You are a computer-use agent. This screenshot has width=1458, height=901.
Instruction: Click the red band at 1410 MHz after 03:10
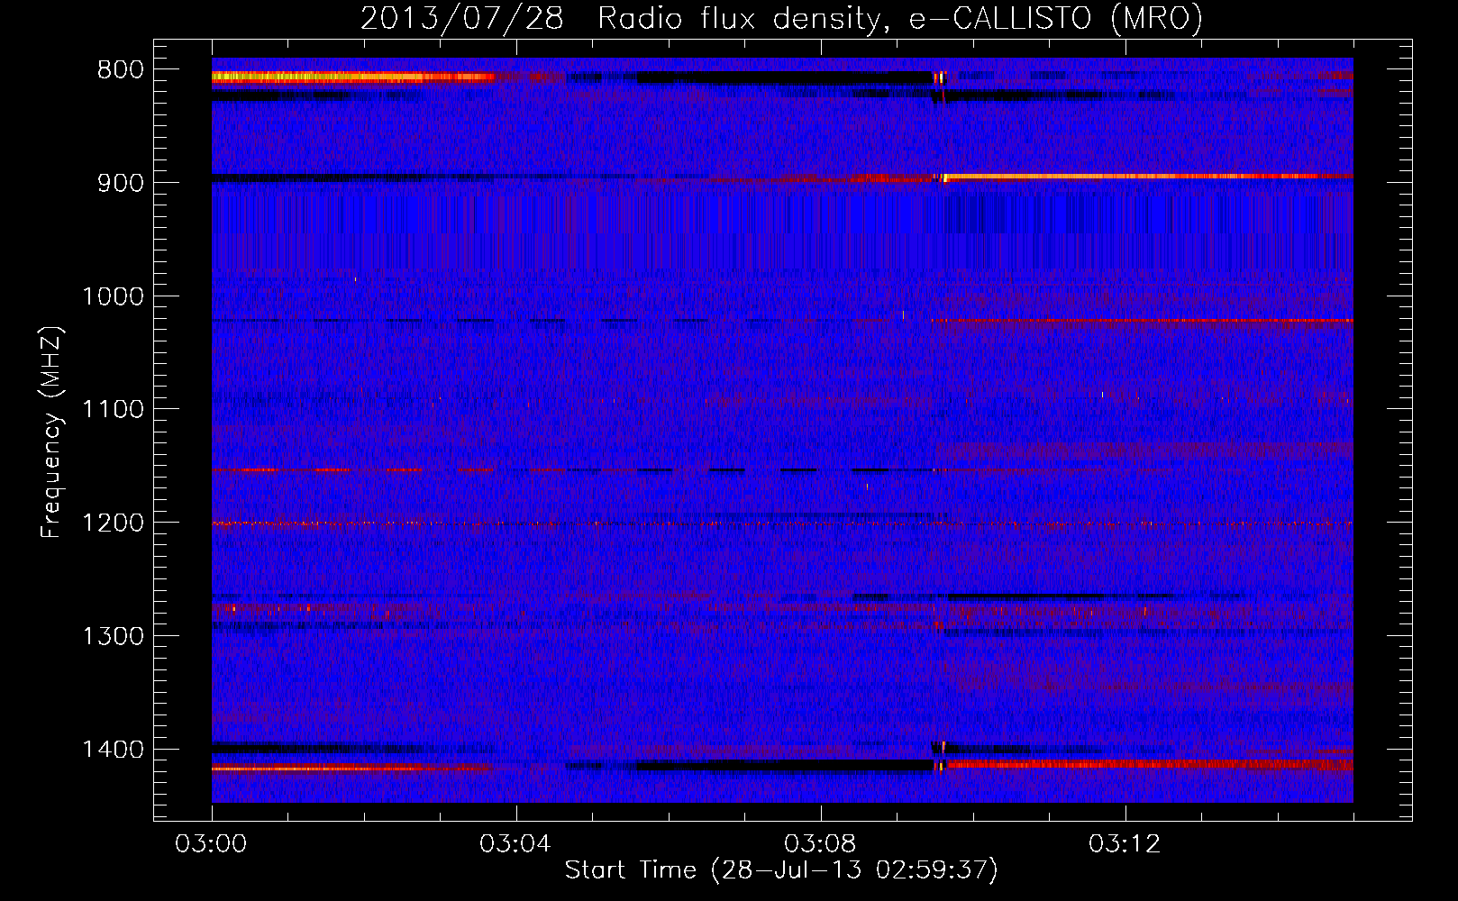pyautogui.click(x=1149, y=765)
